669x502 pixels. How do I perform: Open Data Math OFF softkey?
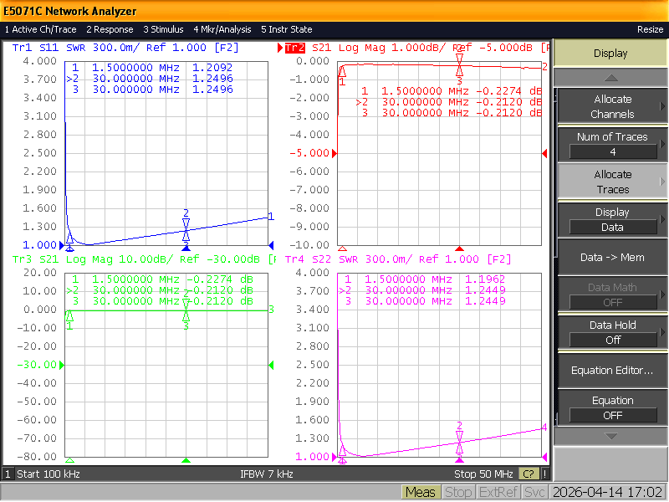coord(612,295)
